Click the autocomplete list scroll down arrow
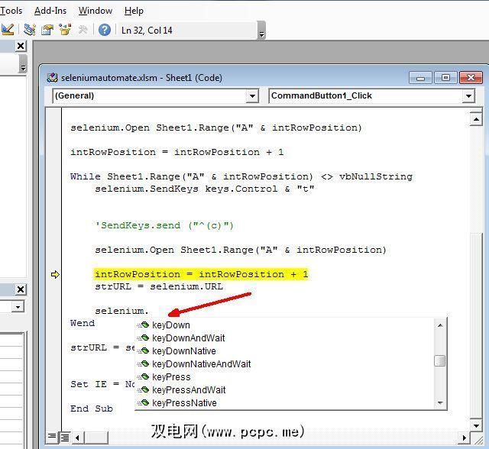This screenshot has width=489, height=449. [440, 403]
